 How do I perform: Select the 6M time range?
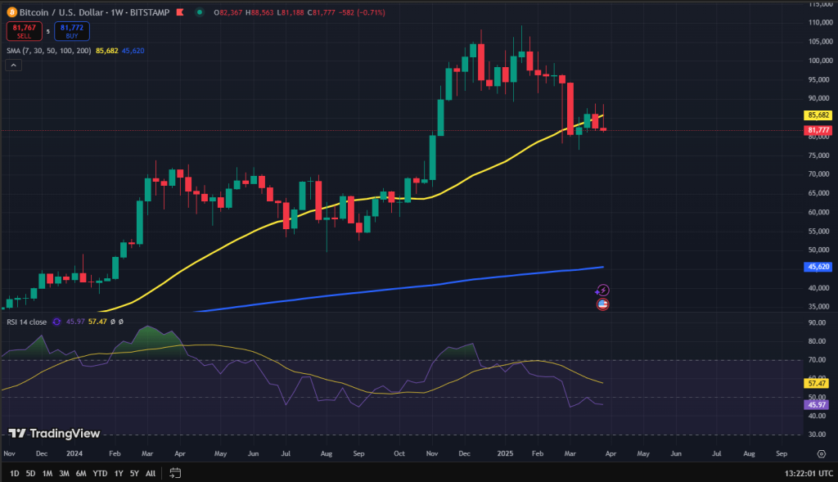click(x=81, y=474)
